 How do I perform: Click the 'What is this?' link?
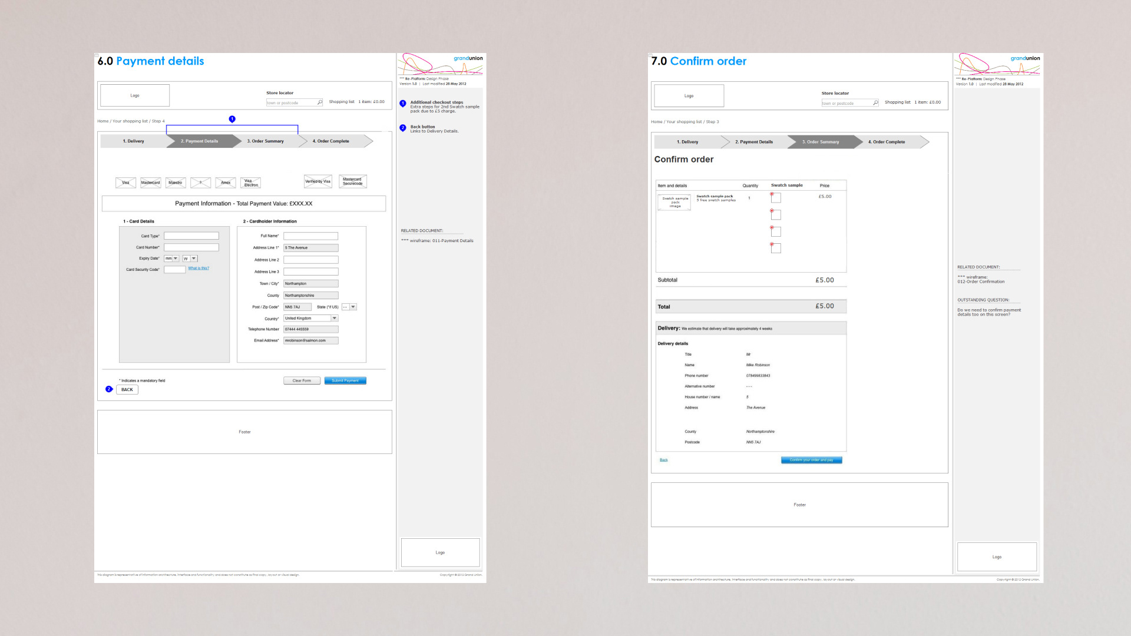[x=199, y=269]
